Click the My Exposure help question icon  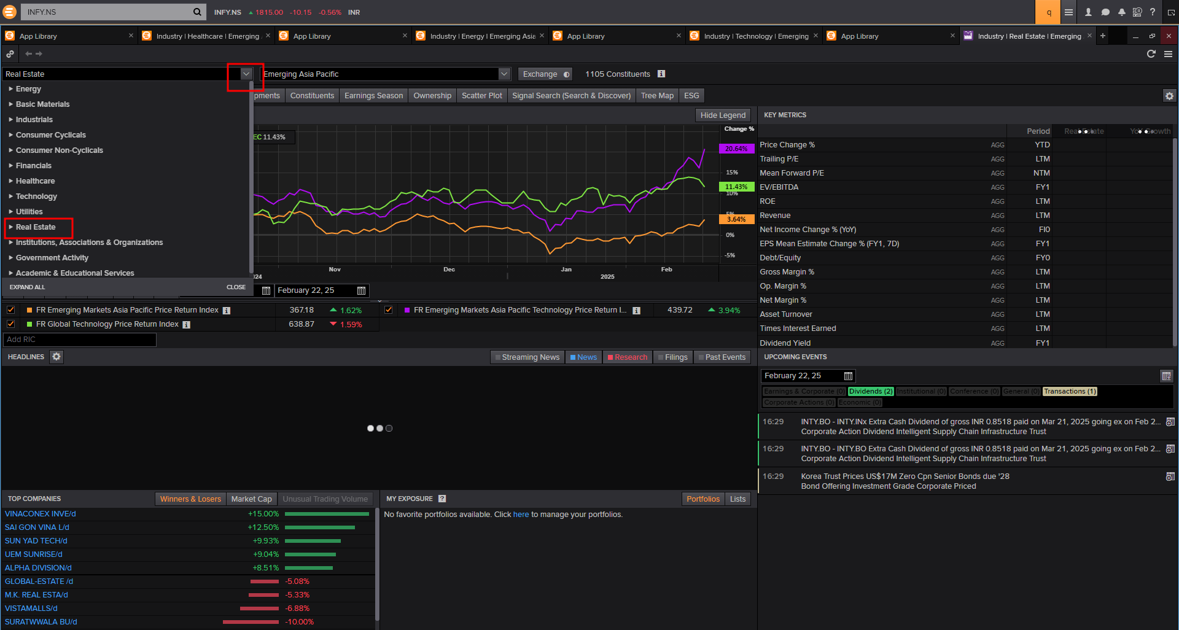(442, 499)
